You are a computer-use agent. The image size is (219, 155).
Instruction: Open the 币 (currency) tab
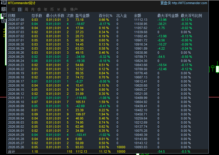point(52,9)
